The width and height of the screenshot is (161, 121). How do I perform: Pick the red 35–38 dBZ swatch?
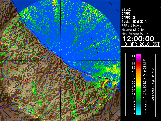point(138,64)
